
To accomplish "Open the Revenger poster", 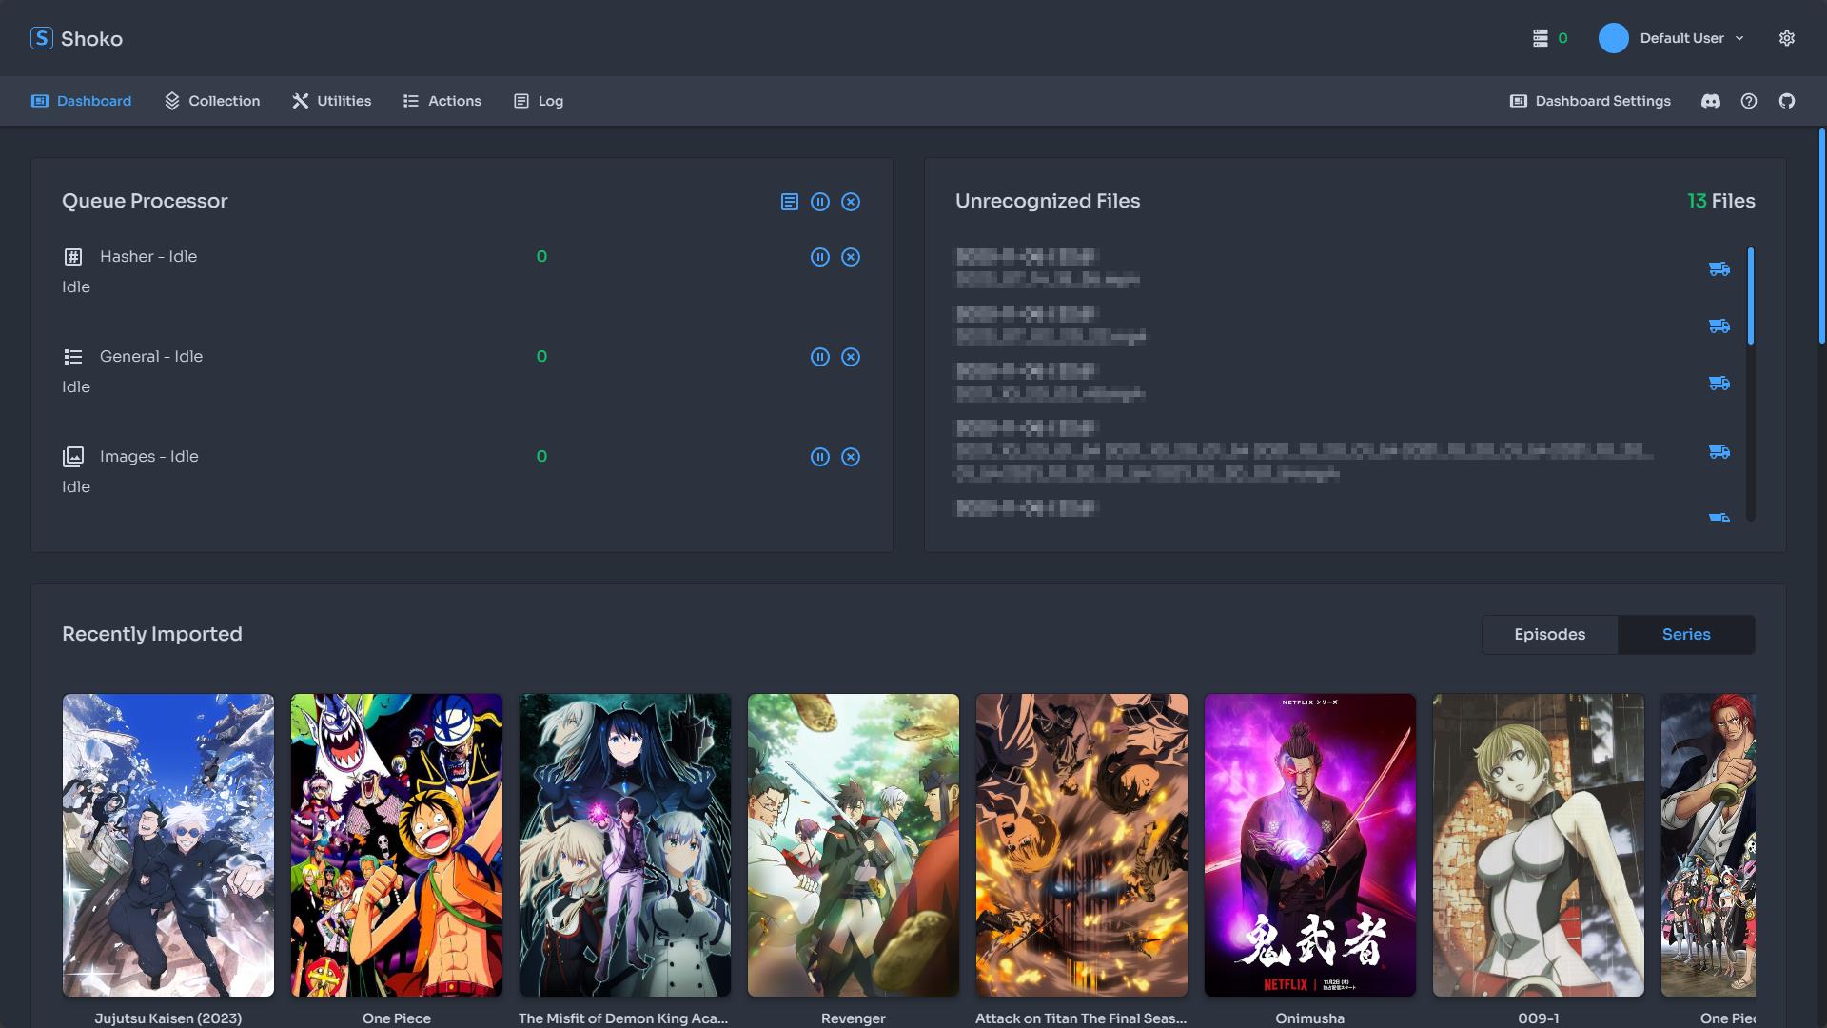I will 854,845.
